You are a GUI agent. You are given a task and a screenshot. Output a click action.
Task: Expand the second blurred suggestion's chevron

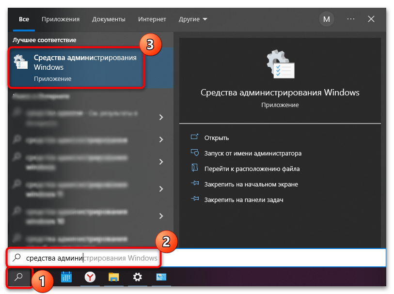(x=161, y=139)
